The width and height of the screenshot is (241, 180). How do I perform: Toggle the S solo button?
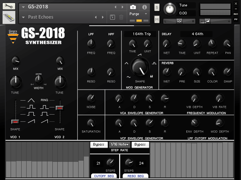click(157, 8)
